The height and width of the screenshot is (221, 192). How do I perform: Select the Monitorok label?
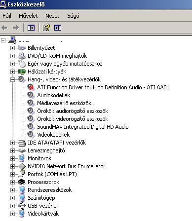pos(39,158)
